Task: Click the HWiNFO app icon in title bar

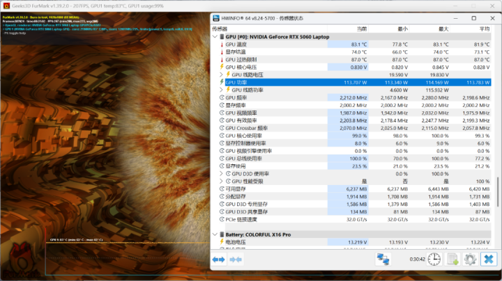Action: point(216,18)
